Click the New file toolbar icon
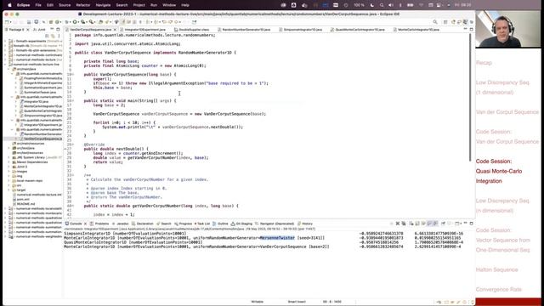The width and height of the screenshot is (544, 306). point(7,22)
